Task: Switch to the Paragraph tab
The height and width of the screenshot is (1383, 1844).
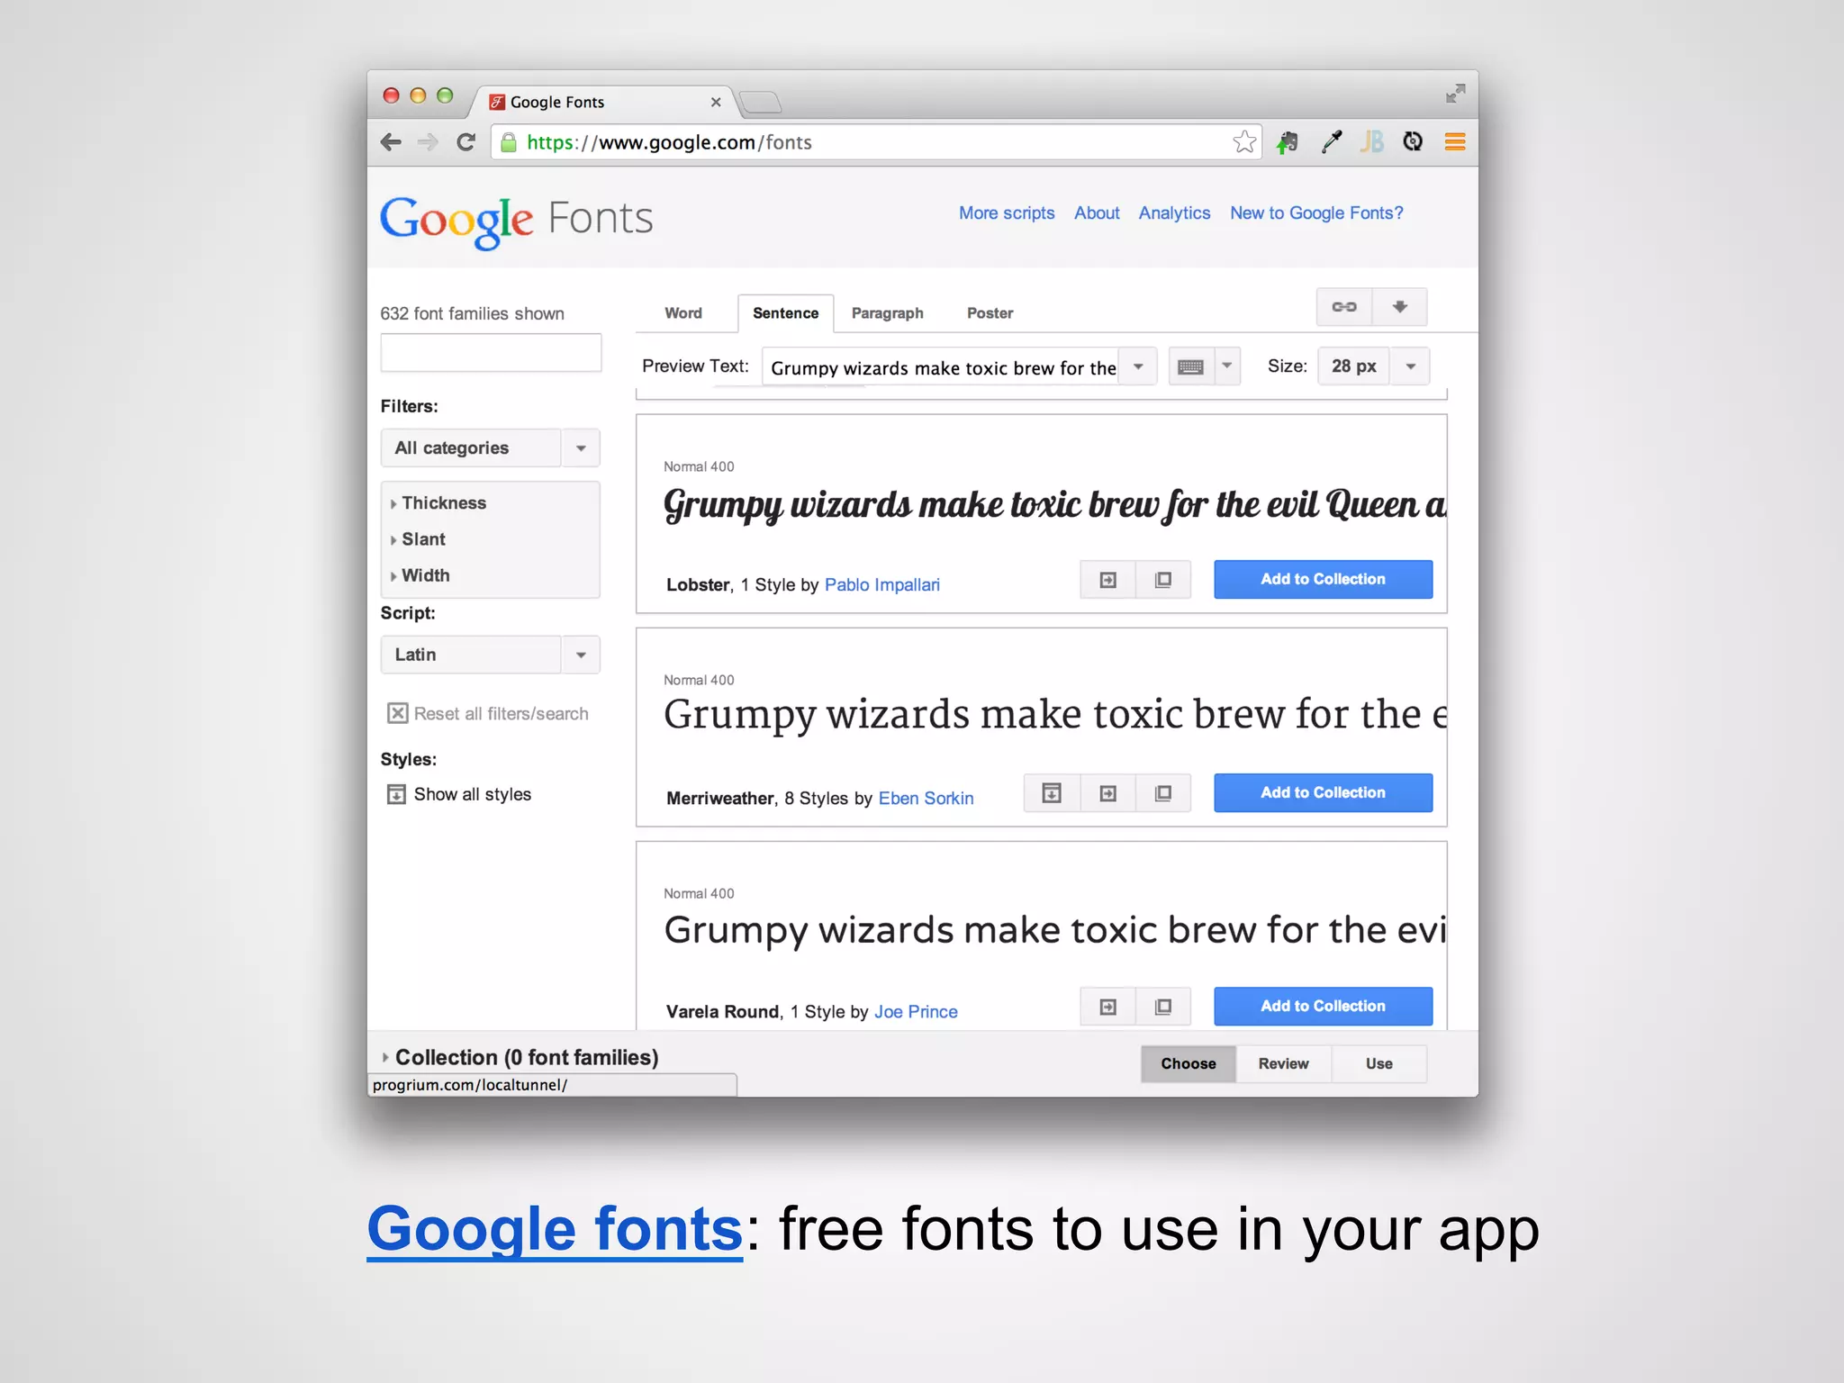Action: click(888, 313)
